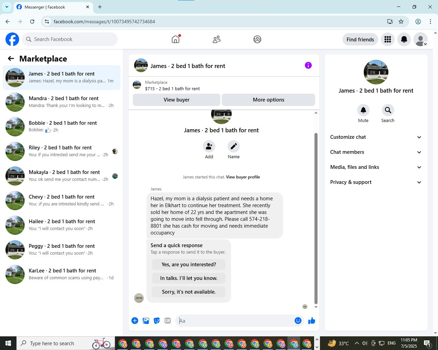Choose a sticker icon in composer

[157, 321]
